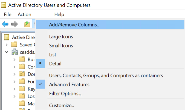Select the Los tree row text
This screenshot has height=110, width=185.
[x=31, y=96]
